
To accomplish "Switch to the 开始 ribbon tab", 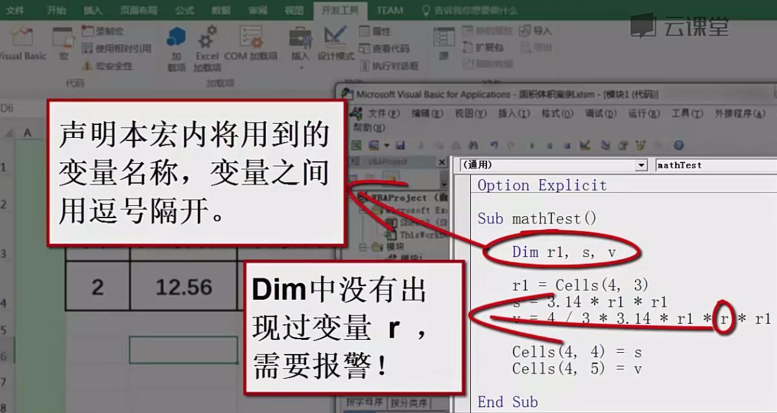I will pyautogui.click(x=56, y=10).
